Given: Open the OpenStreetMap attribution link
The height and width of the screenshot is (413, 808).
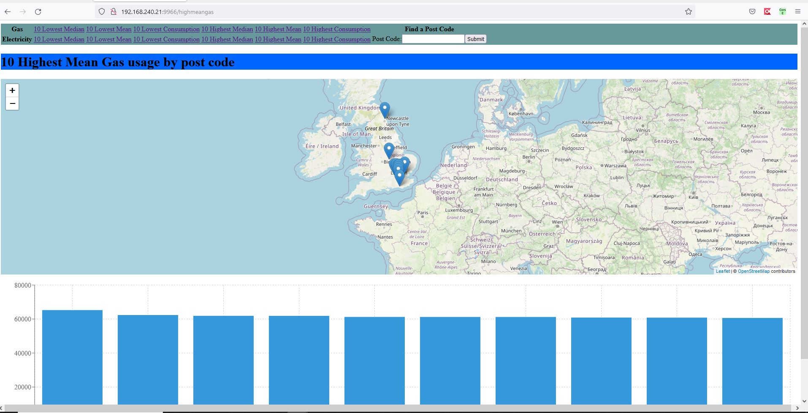Looking at the screenshot, I should (754, 271).
